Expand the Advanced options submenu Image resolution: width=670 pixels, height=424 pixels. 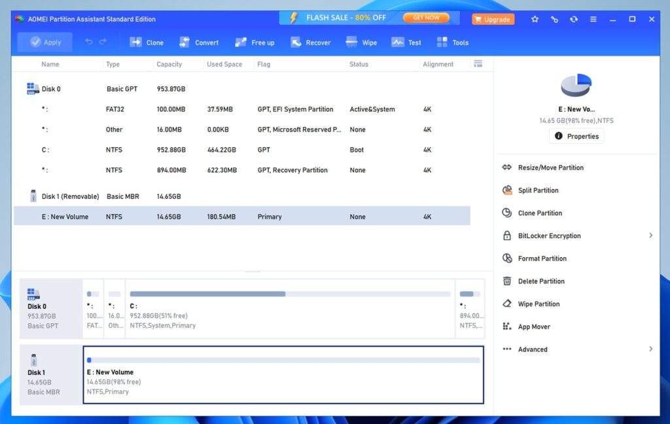pos(650,349)
